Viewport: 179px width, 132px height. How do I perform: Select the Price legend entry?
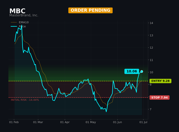[18, 26]
